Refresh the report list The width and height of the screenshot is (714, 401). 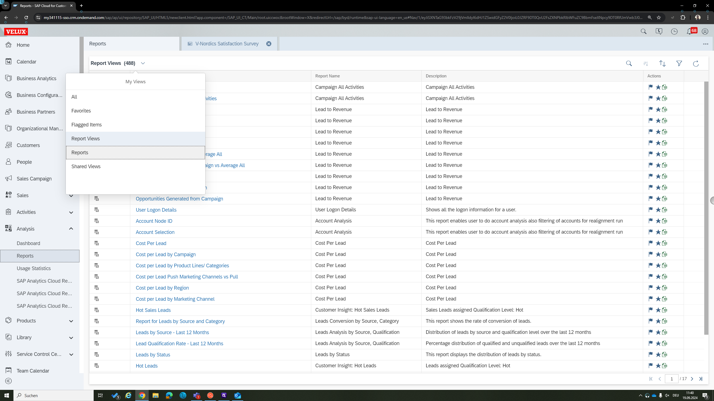click(696, 63)
